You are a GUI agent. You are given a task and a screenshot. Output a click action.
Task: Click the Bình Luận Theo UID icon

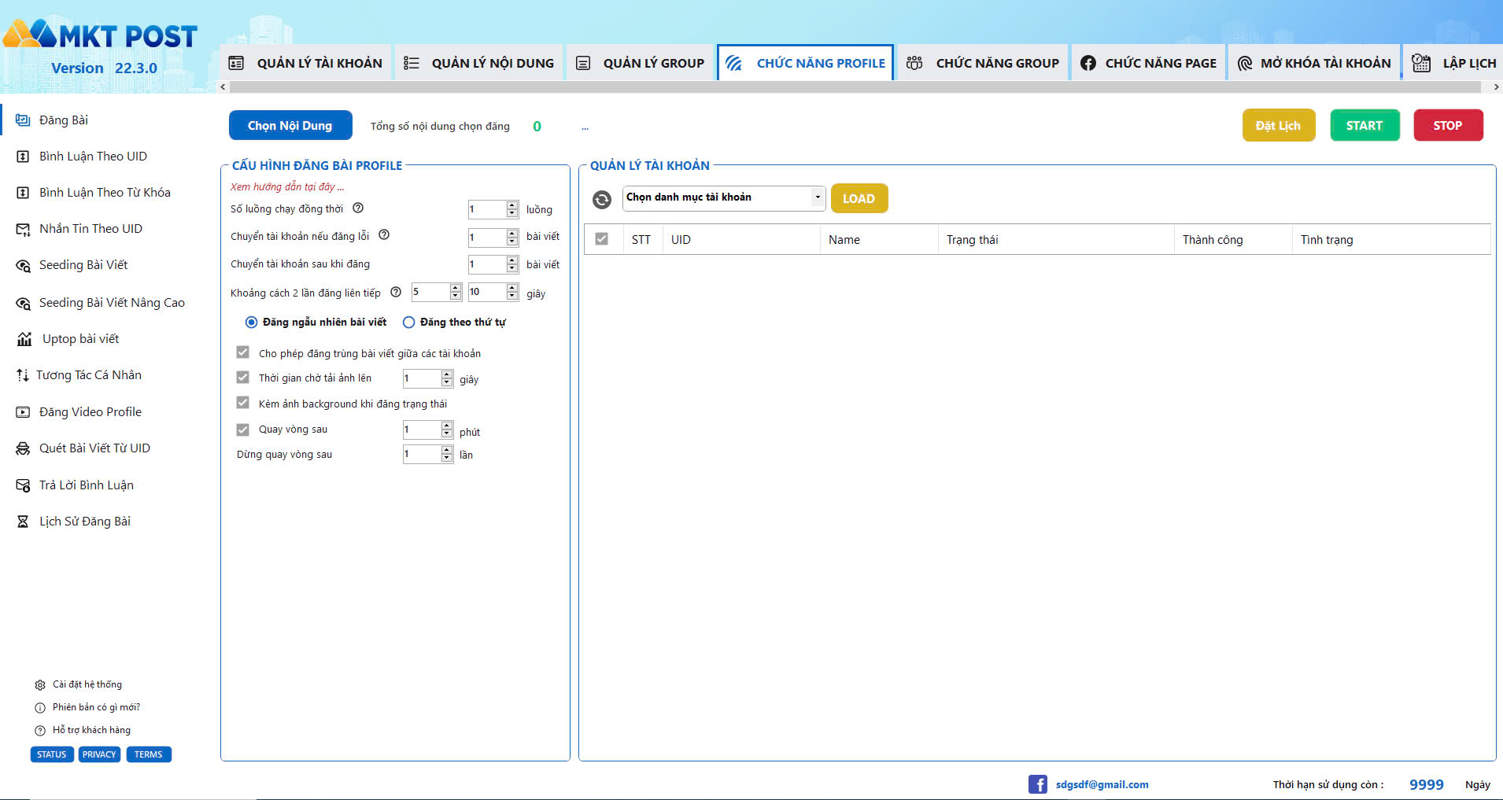click(x=23, y=157)
